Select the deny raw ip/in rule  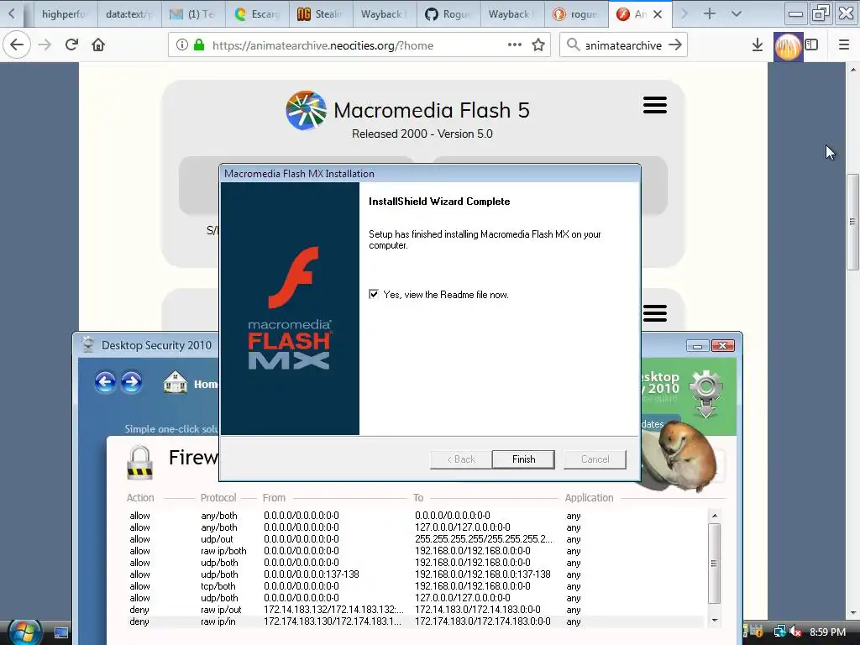click(415, 621)
